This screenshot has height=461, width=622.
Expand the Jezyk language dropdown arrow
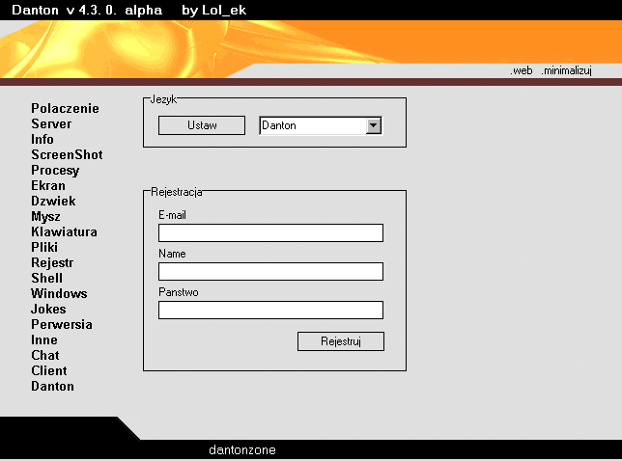pyautogui.click(x=374, y=125)
